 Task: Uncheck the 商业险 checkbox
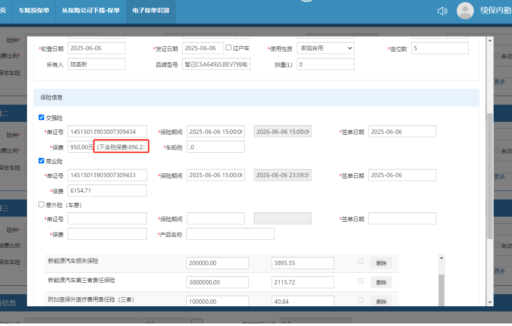(42, 161)
